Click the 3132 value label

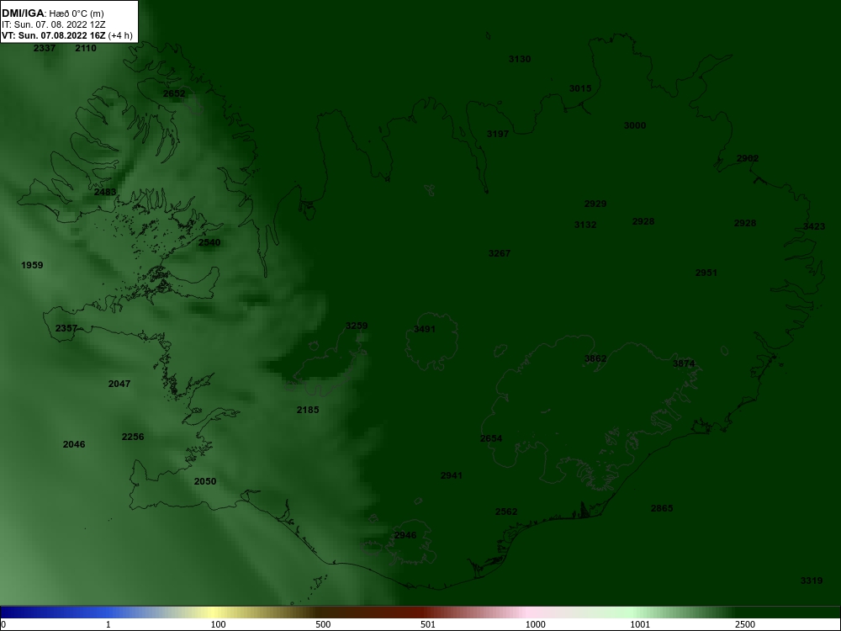coord(585,225)
